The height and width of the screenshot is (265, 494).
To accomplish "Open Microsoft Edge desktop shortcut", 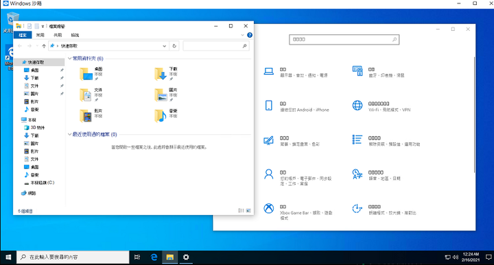I will click(9, 58).
